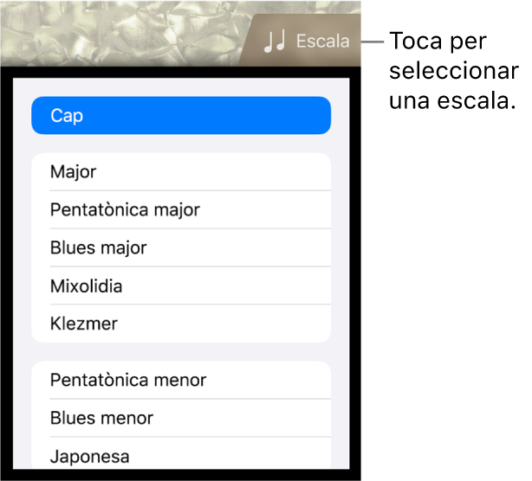
Task: Tap the empty gap between Cap and Major
Action: tap(181, 144)
